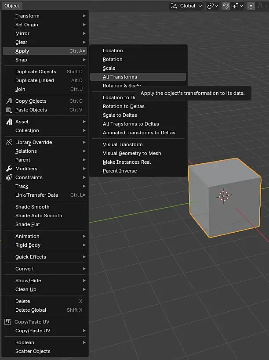Image resolution: width=269 pixels, height=360 pixels.
Task: Open the Animation submenu
Action: pos(45,236)
